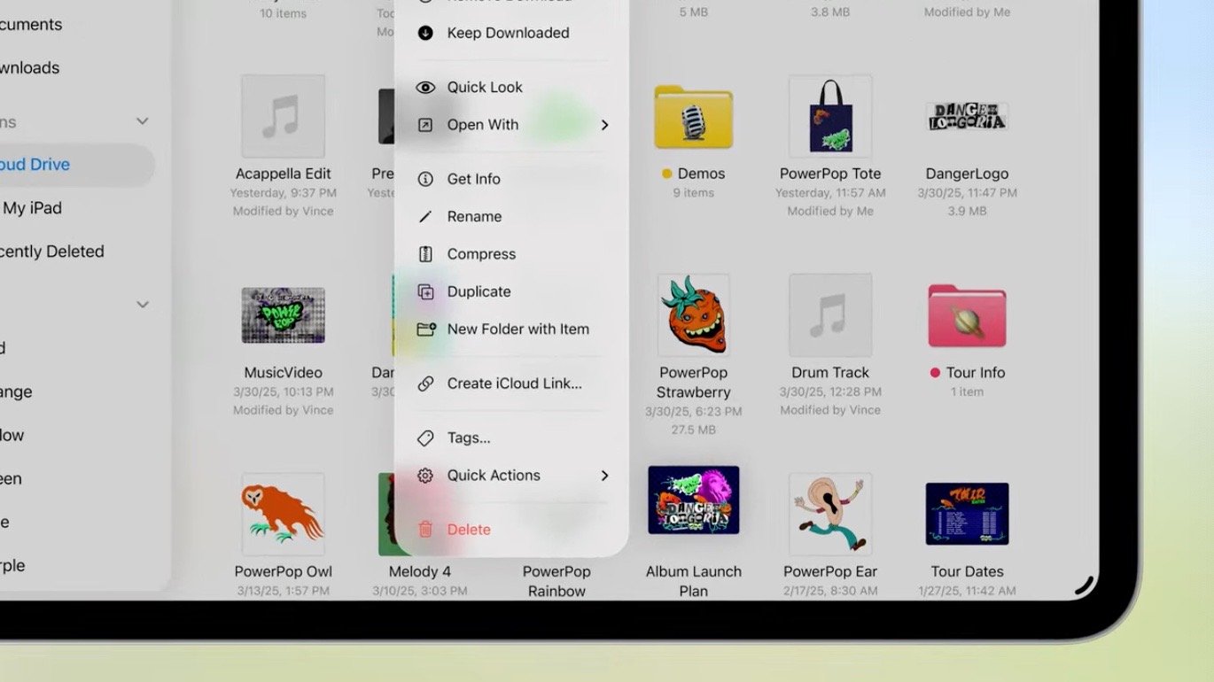Click the PowerPop Rainbow file name
1214x682 pixels.
556,581
